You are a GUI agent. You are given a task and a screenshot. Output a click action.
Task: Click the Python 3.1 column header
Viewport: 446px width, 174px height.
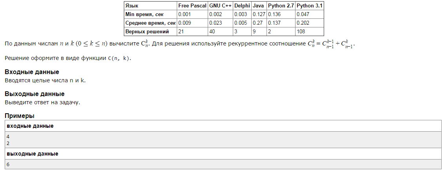(x=310, y=6)
